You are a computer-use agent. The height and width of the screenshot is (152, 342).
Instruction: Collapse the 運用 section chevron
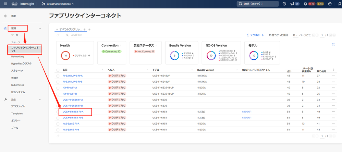(40, 28)
